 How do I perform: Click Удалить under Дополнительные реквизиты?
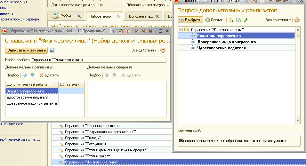tap(49, 75)
